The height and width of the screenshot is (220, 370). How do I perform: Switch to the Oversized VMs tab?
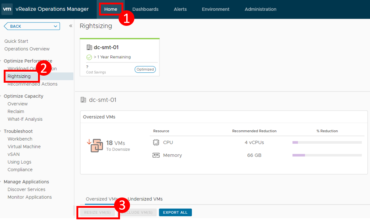click(102, 199)
